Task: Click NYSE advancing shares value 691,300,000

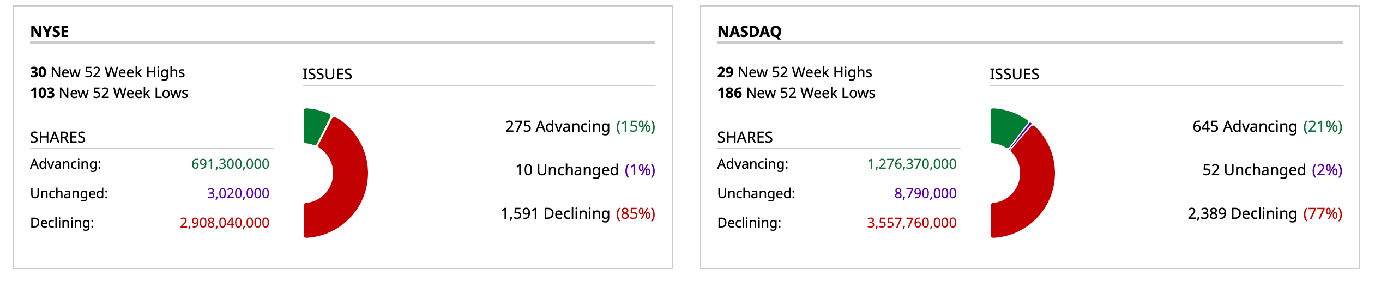Action: click(230, 164)
